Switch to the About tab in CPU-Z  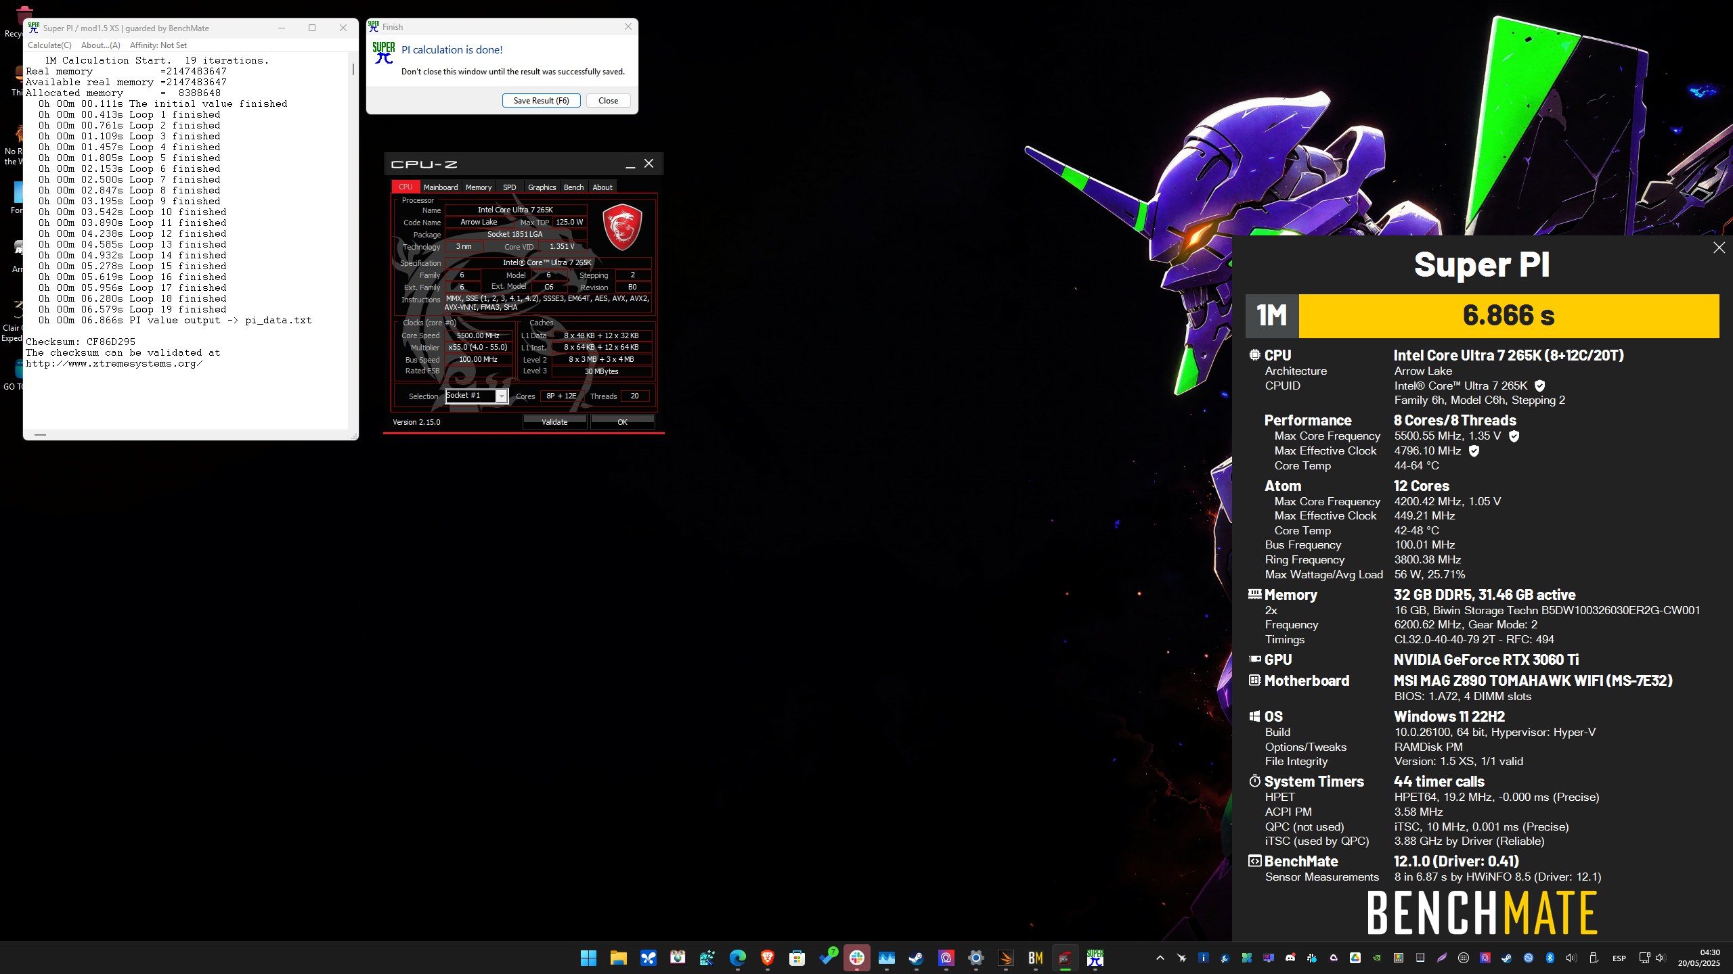[x=602, y=187]
